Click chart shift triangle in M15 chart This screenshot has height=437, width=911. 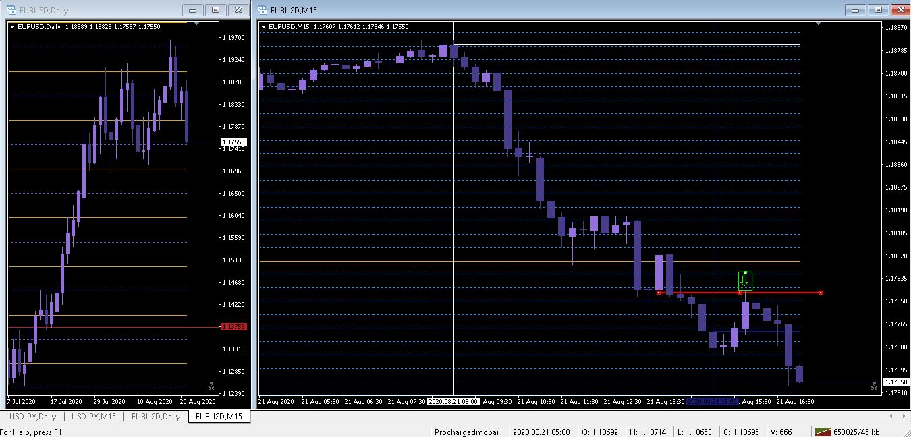click(819, 24)
